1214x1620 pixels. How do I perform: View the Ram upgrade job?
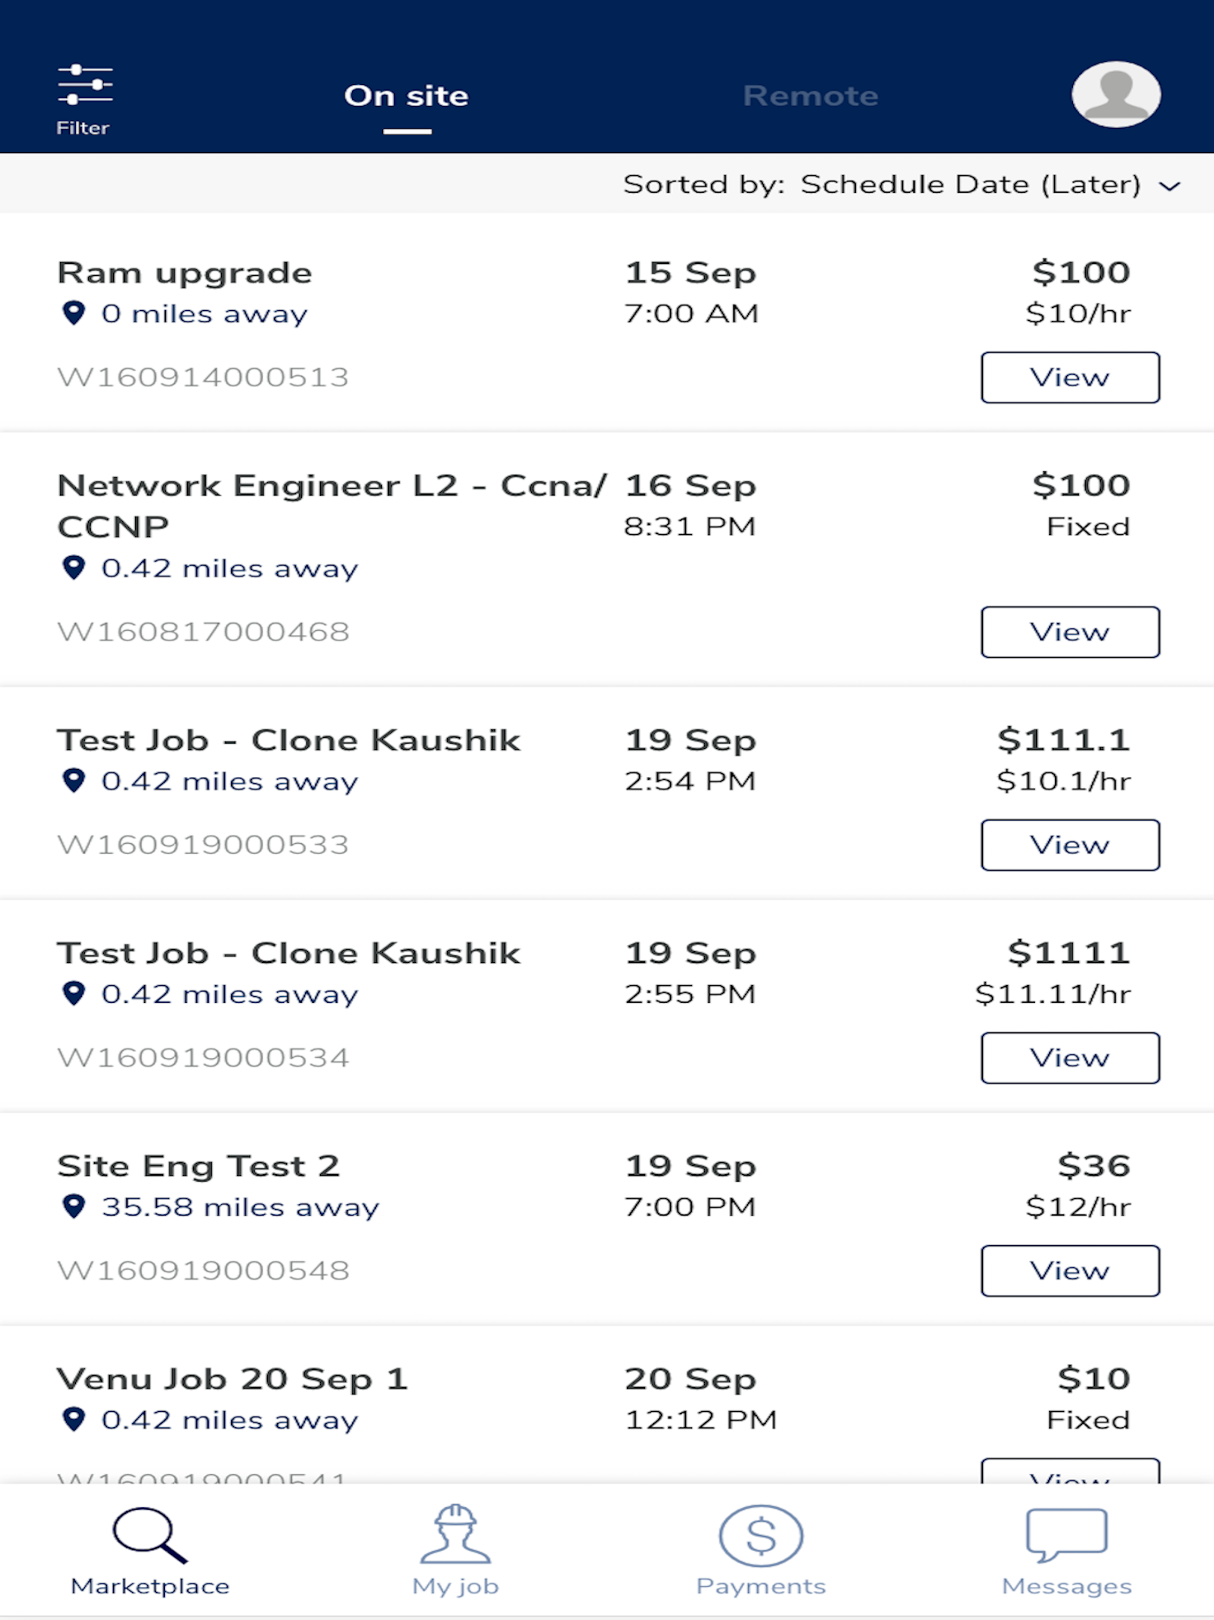click(x=1071, y=377)
